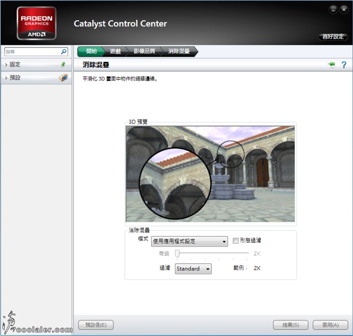Enable the 形態過濾 checkbox
Screen dimensions: 353x336
[x=235, y=241]
